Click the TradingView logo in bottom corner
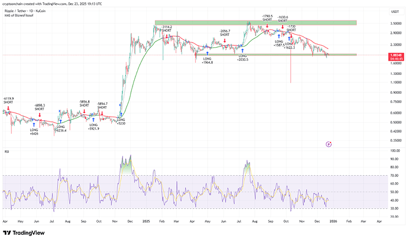 (x=24, y=231)
